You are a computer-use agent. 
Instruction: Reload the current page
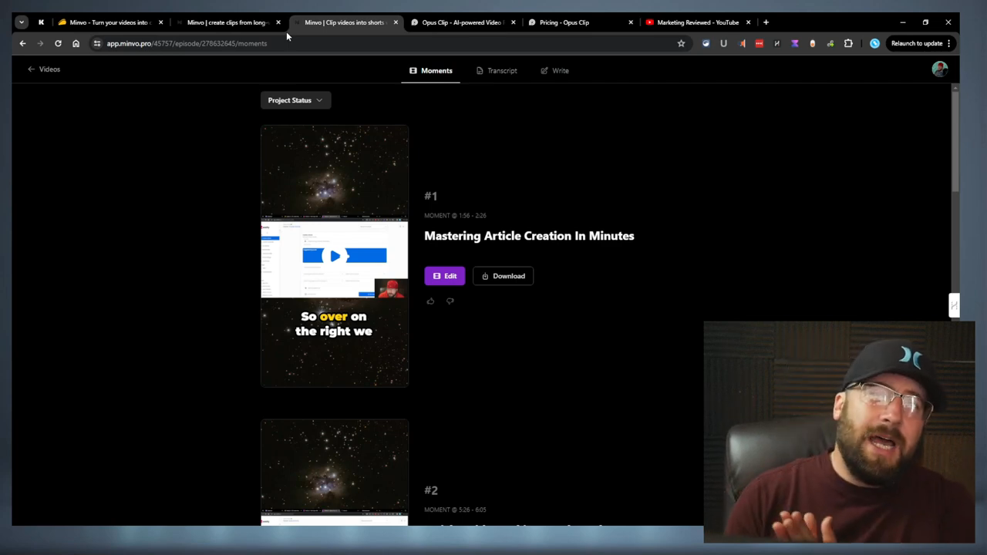58,43
